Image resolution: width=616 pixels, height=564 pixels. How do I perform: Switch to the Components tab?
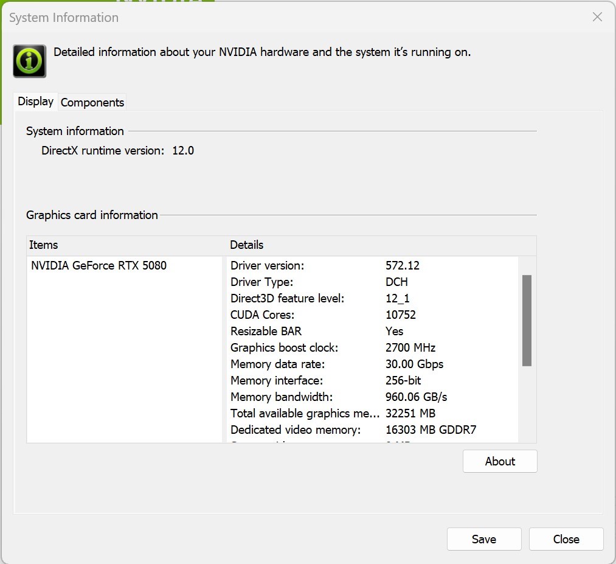(x=92, y=102)
